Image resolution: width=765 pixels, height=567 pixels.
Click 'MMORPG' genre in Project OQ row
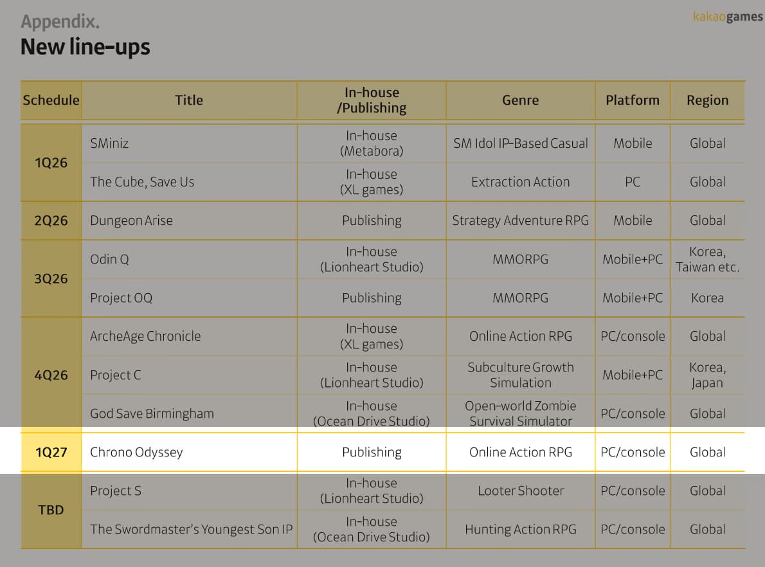click(521, 298)
